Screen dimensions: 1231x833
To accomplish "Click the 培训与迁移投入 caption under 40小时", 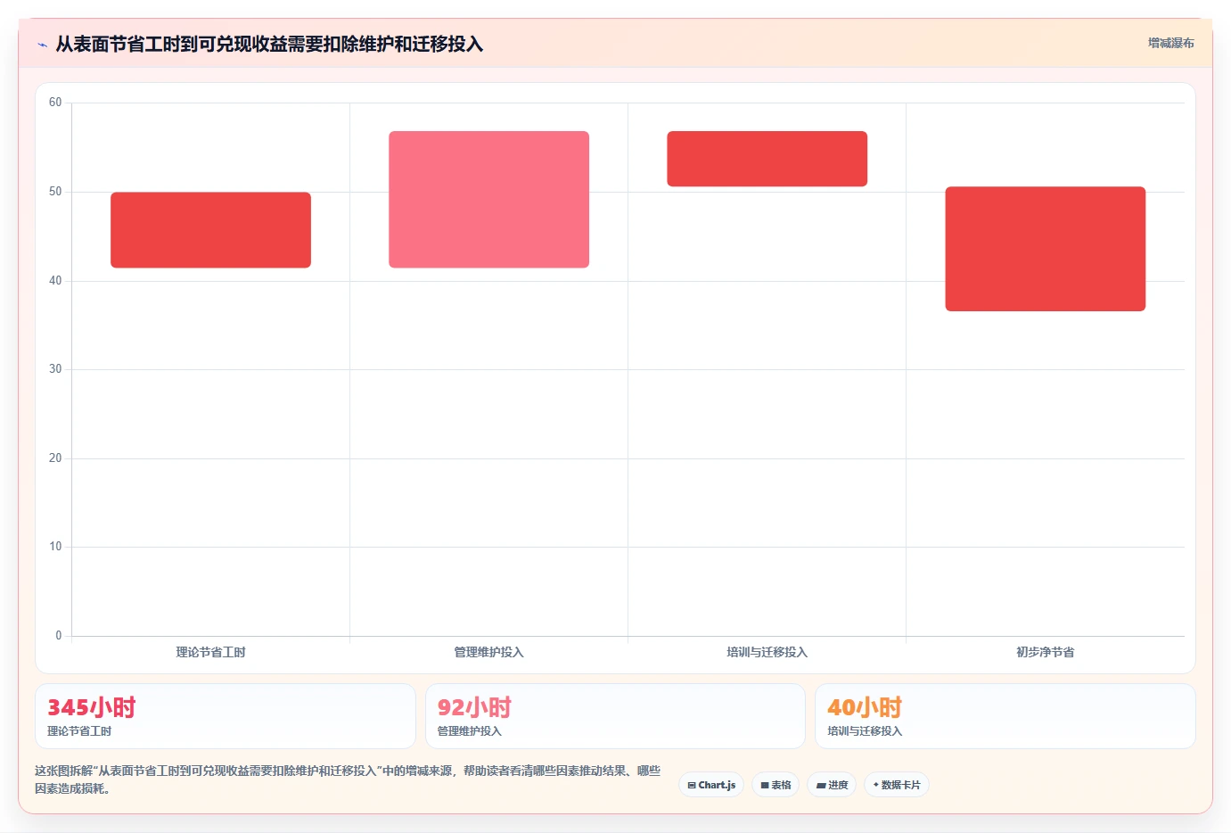I will [865, 731].
